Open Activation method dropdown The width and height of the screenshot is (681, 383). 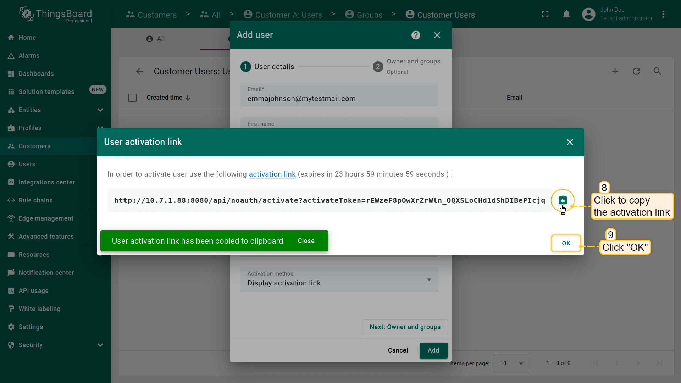[339, 279]
